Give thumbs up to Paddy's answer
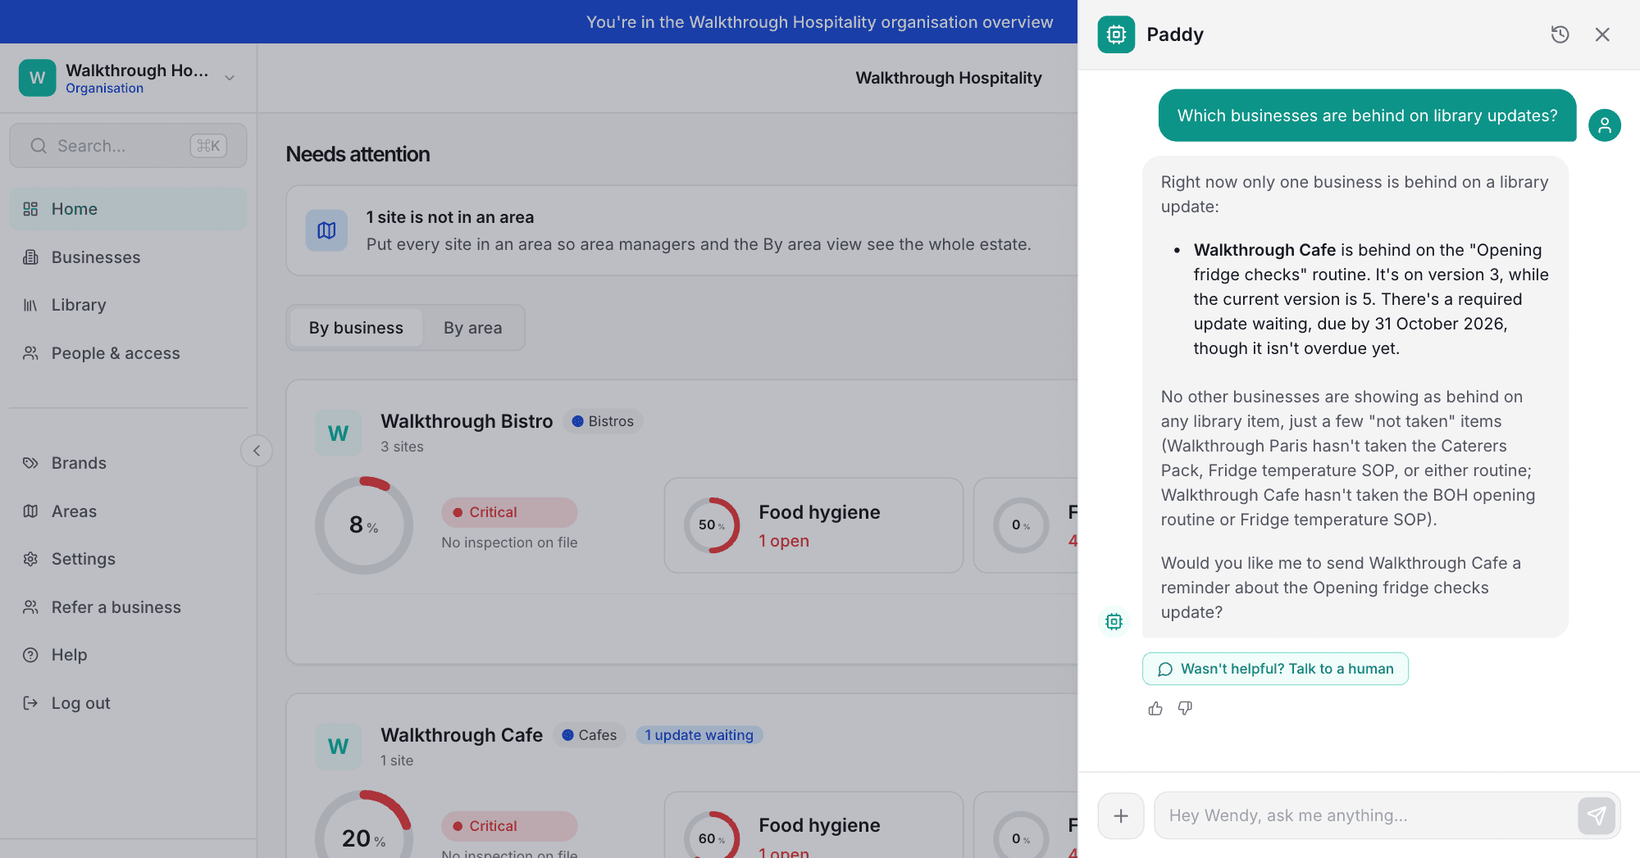Image resolution: width=1640 pixels, height=858 pixels. (1155, 708)
